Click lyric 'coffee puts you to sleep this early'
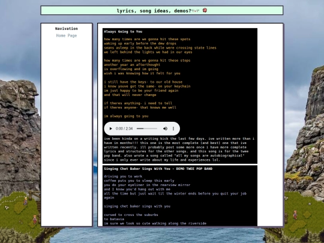Image resolution: width=324 pixels, height=243 pixels. tap(139, 181)
